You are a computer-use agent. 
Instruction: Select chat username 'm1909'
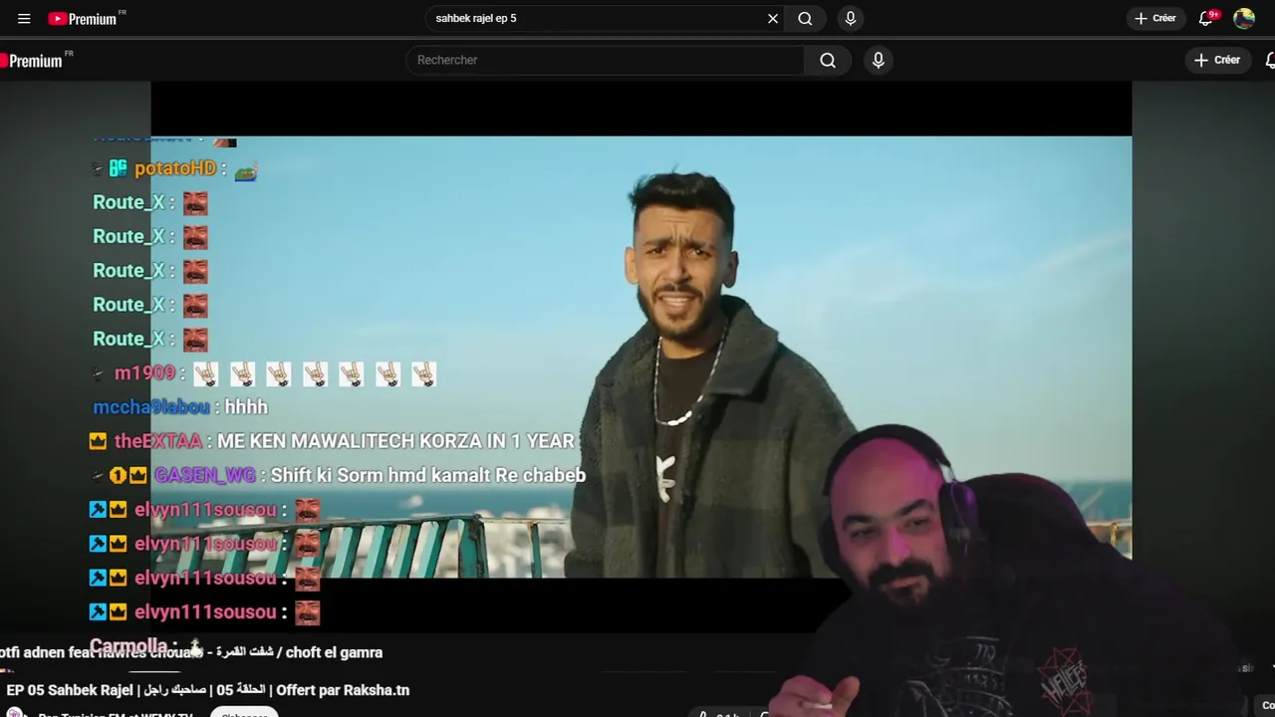144,372
